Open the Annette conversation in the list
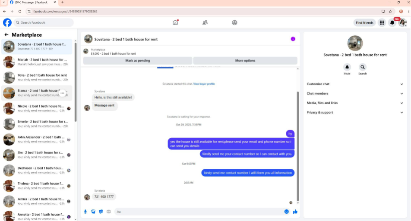 pos(37,216)
